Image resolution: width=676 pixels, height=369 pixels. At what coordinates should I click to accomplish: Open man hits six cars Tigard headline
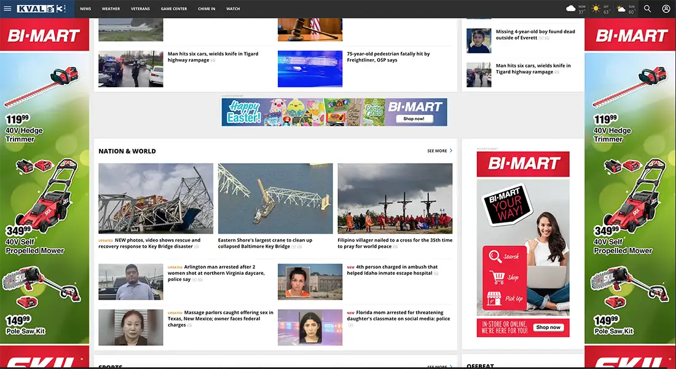[x=213, y=57]
